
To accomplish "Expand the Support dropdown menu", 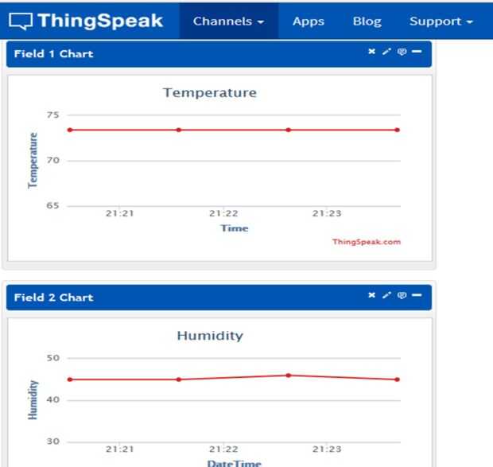I will 441,21.
